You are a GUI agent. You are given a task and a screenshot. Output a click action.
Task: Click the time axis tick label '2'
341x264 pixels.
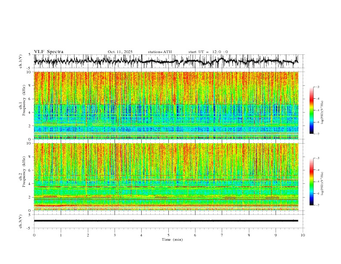coord(88,235)
